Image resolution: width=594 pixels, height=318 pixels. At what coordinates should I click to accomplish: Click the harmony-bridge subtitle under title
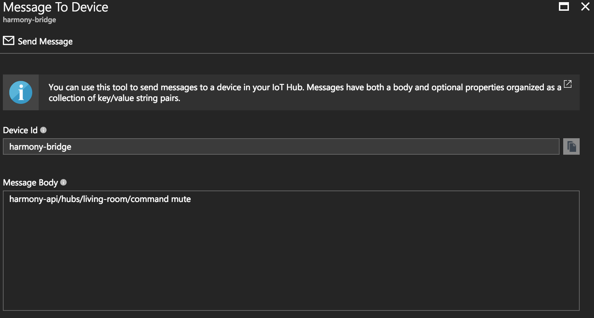[29, 20]
